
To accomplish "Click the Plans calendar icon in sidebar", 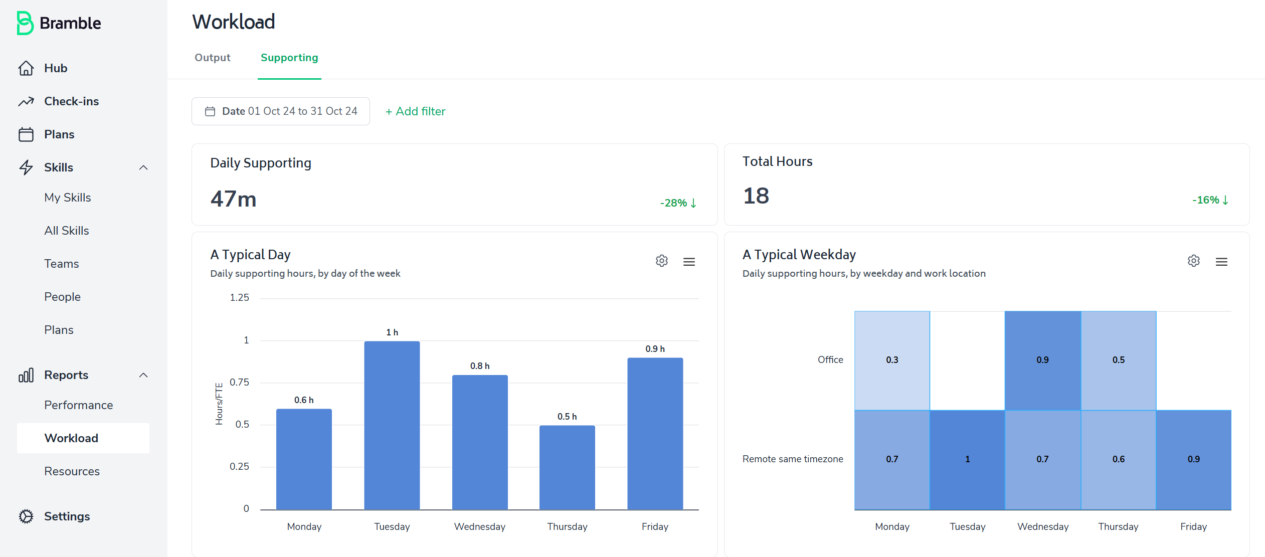I will pyautogui.click(x=26, y=134).
